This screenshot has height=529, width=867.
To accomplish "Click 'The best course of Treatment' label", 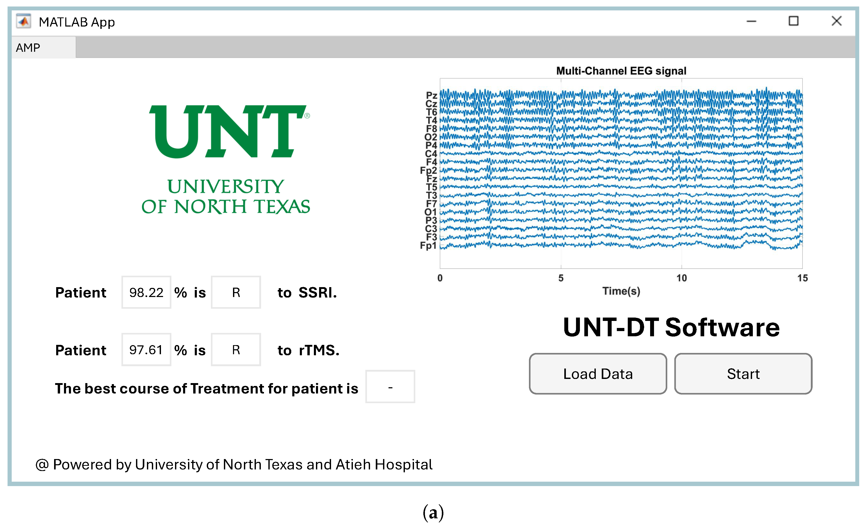I will click(206, 389).
